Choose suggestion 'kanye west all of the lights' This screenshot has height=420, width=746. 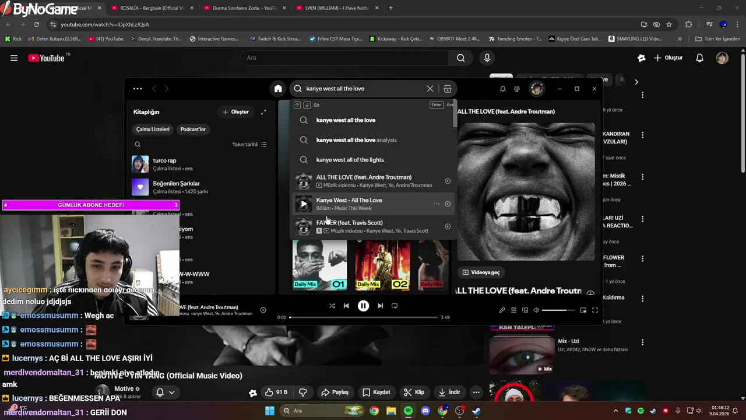(x=373, y=160)
